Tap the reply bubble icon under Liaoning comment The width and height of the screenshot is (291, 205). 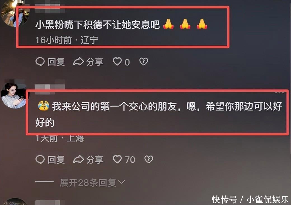click(x=40, y=62)
